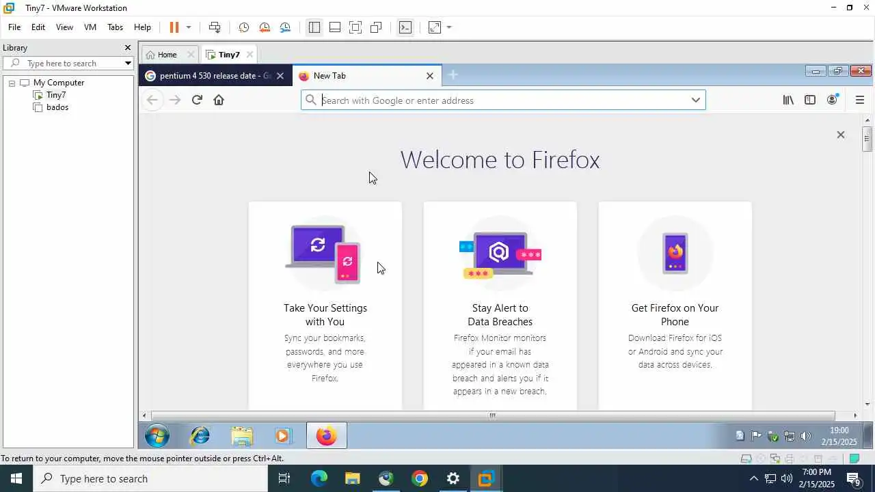This screenshot has height=492, width=875.
Task: Click the Firefox back arrow
Action: click(x=152, y=100)
